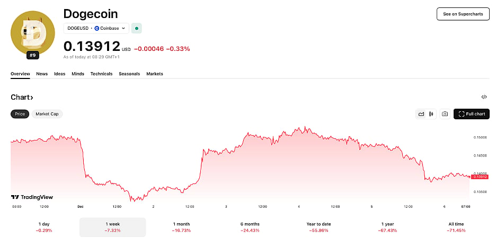The height and width of the screenshot is (246, 496).
Task: Click the −0.00046 −0.33% change text
Action: [162, 49]
